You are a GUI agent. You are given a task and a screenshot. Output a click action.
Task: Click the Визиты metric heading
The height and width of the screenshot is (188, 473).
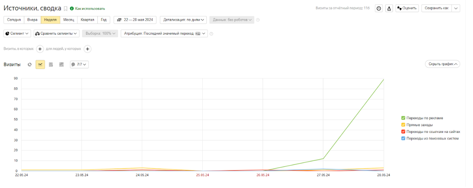click(x=12, y=64)
